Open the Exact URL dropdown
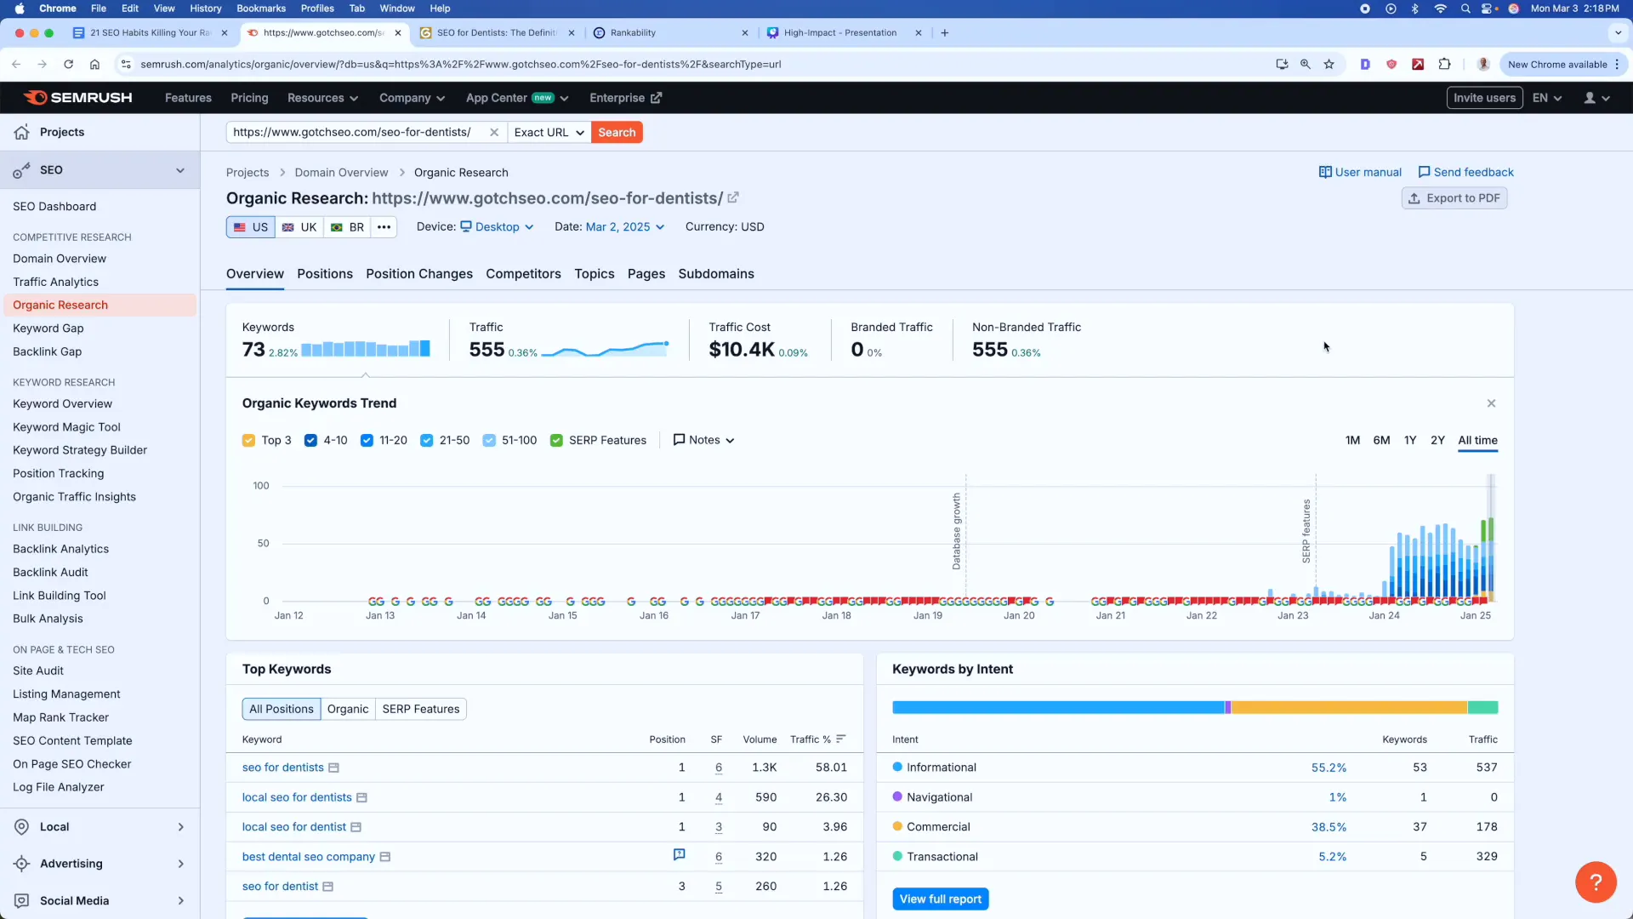Viewport: 1633px width, 919px height. coord(549,133)
